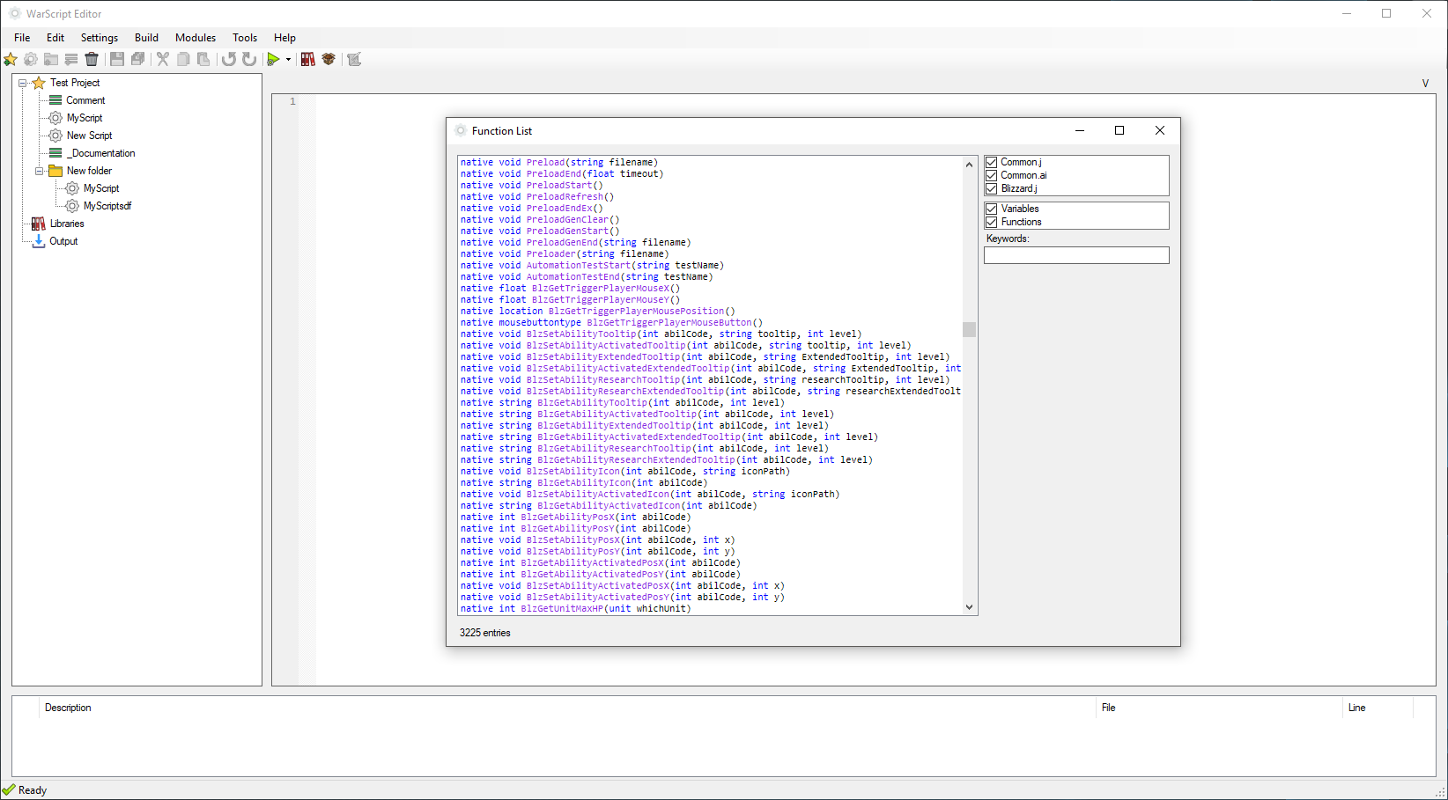Viewport: 1448px width, 800px height.
Task: Click the Line column header
Action: tap(1357, 708)
